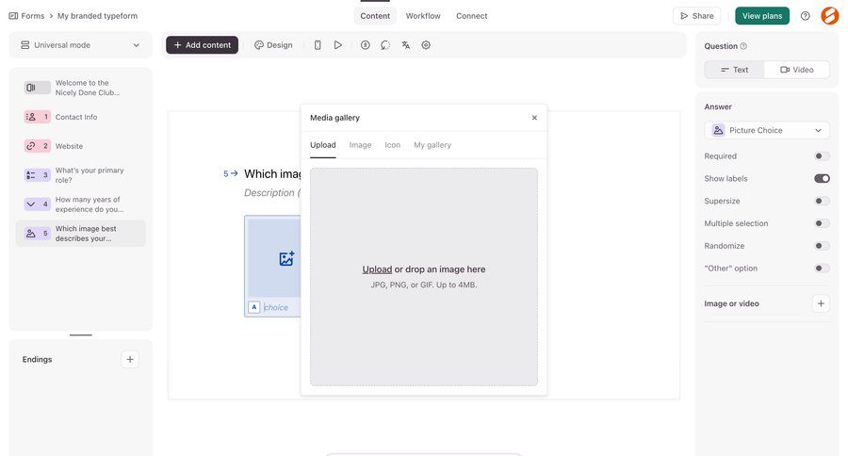Click the Question info icon

tap(743, 46)
